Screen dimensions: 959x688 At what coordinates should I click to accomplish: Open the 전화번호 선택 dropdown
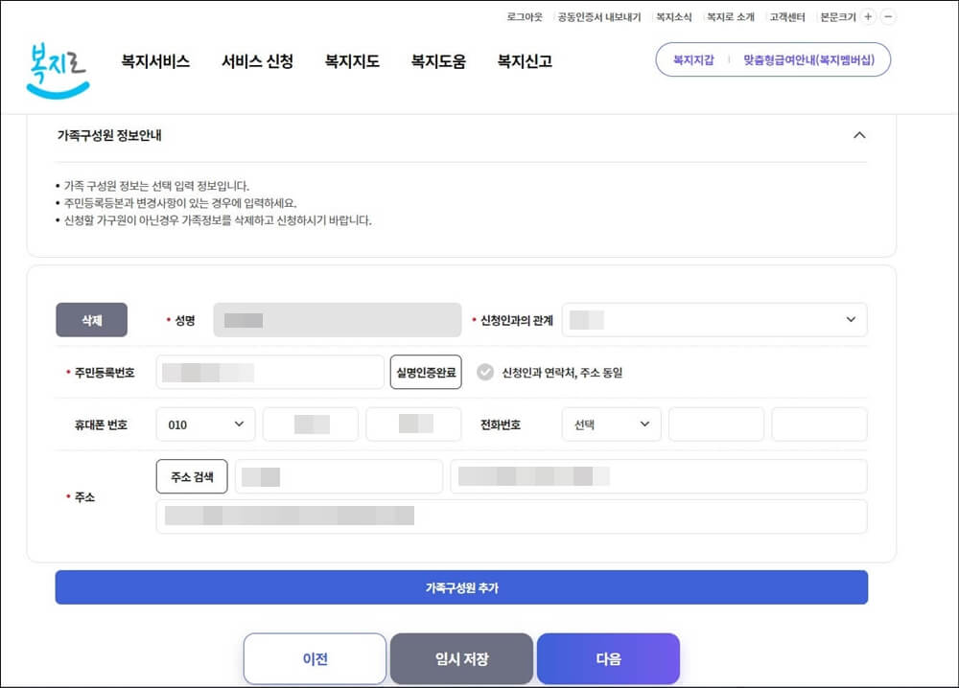pyautogui.click(x=611, y=424)
